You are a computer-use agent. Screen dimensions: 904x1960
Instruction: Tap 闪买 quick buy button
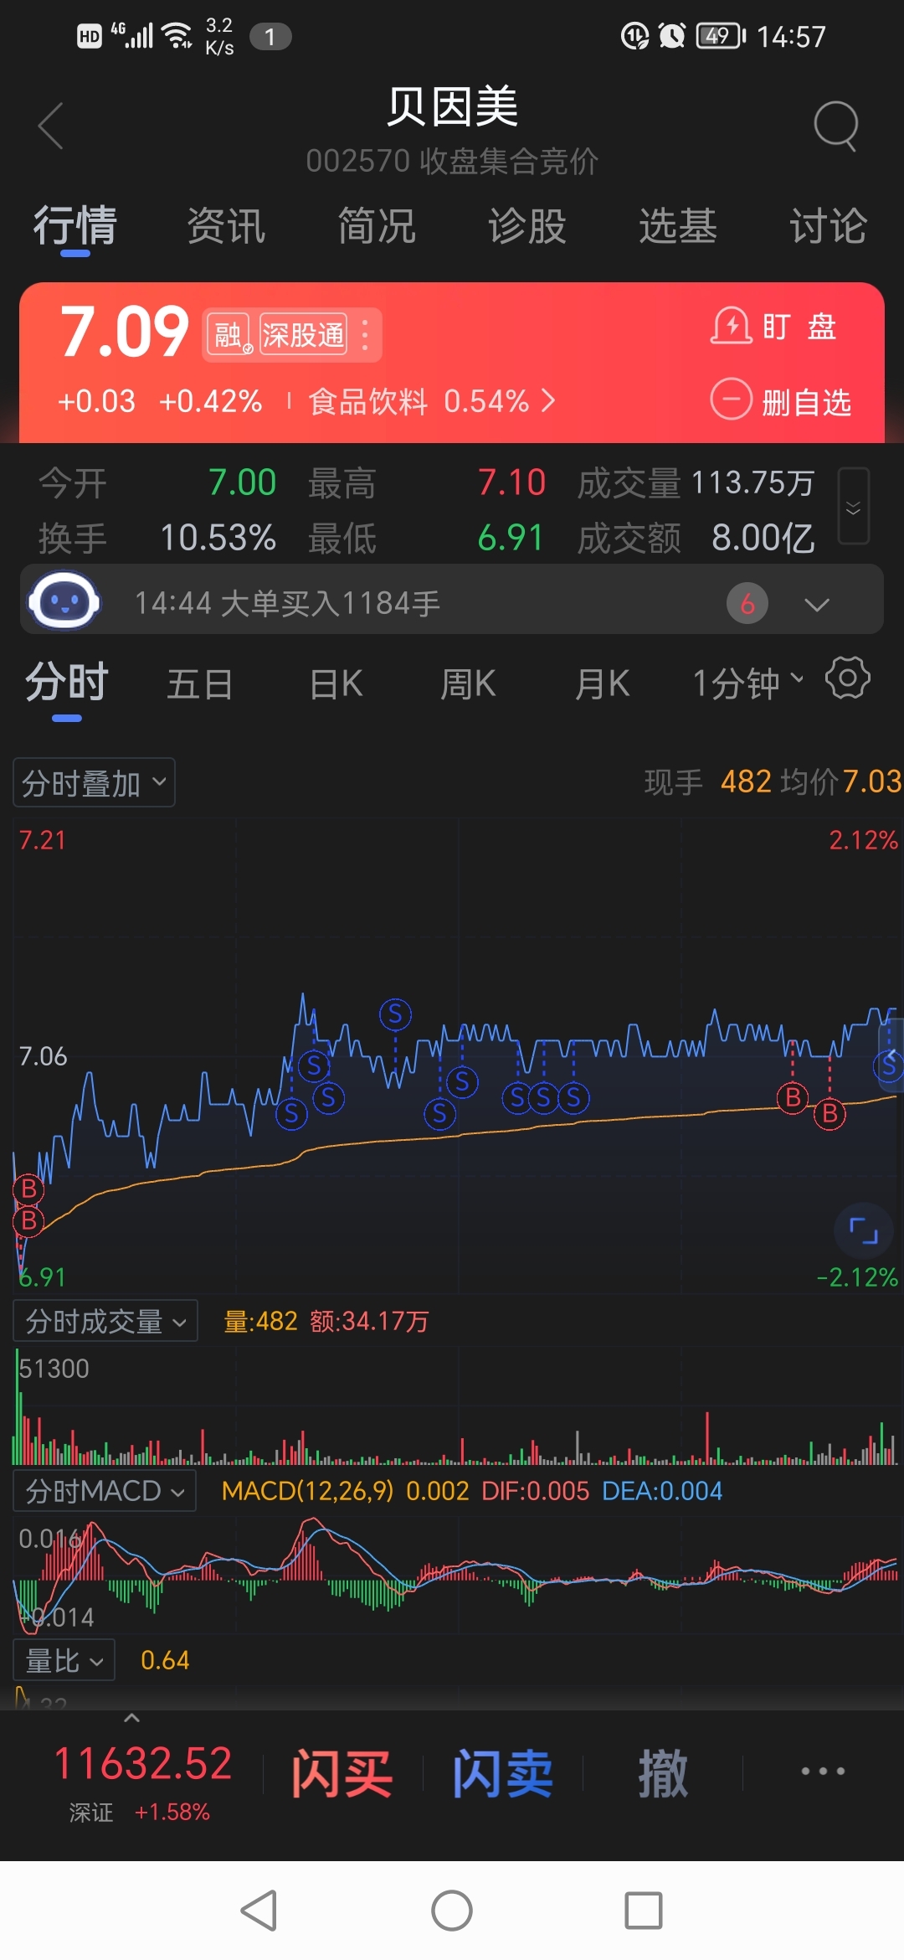pyautogui.click(x=342, y=1773)
